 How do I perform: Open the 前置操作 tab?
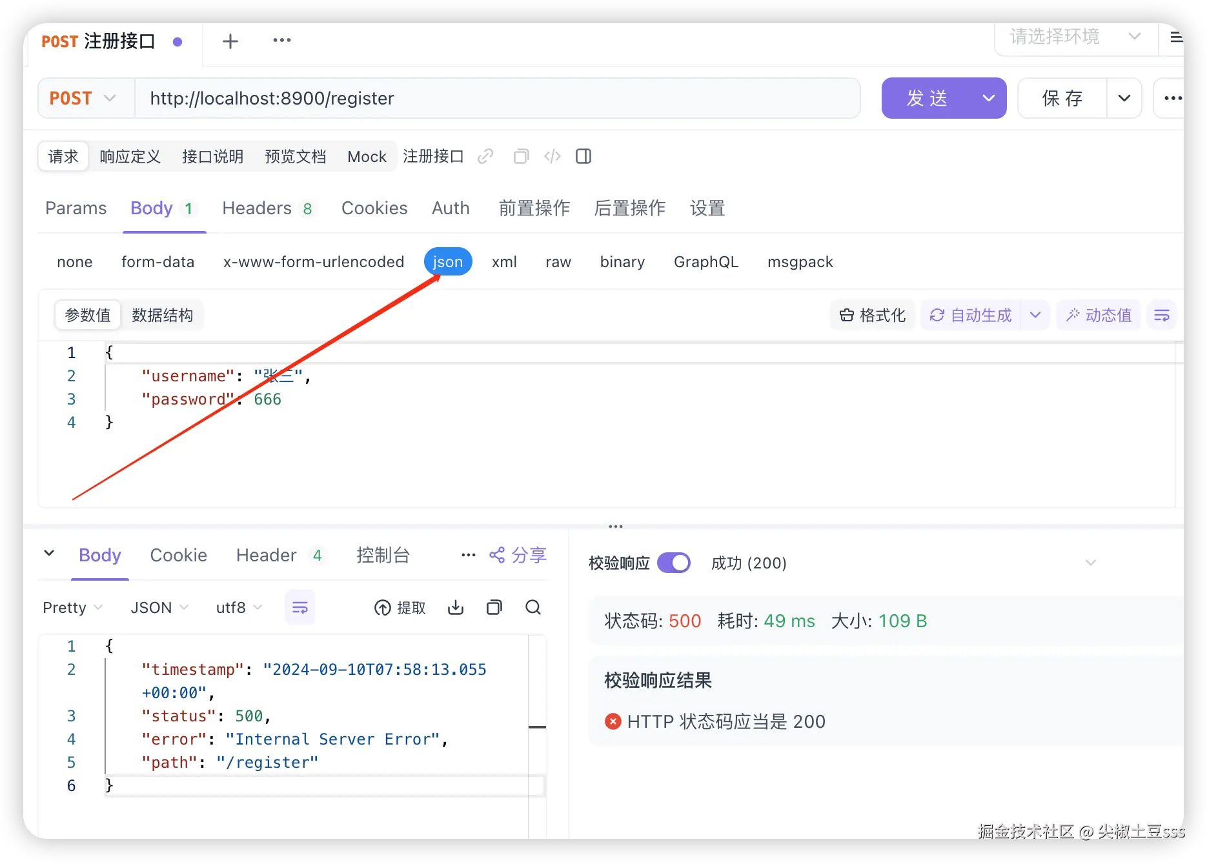[534, 208]
